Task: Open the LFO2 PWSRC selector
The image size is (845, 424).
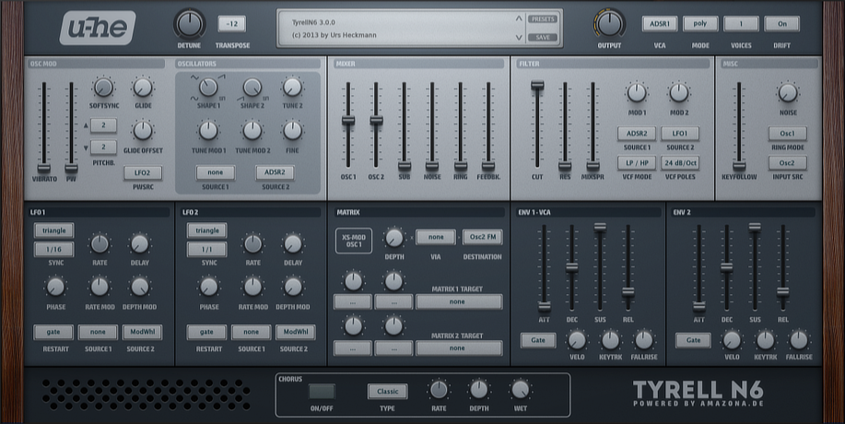Action: [142, 172]
